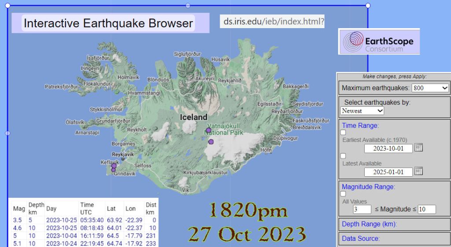Open calendar picker for the 2023-10-01 start date
This screenshot has width=451, height=247.
click(x=418, y=148)
